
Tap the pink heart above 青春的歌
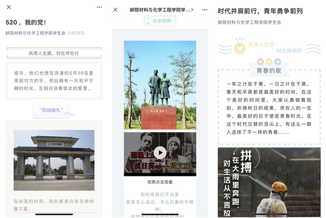tap(260, 62)
